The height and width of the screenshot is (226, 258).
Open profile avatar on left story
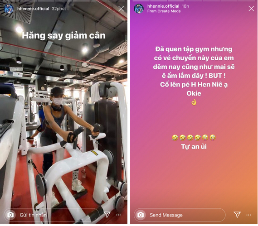(x=9, y=9)
